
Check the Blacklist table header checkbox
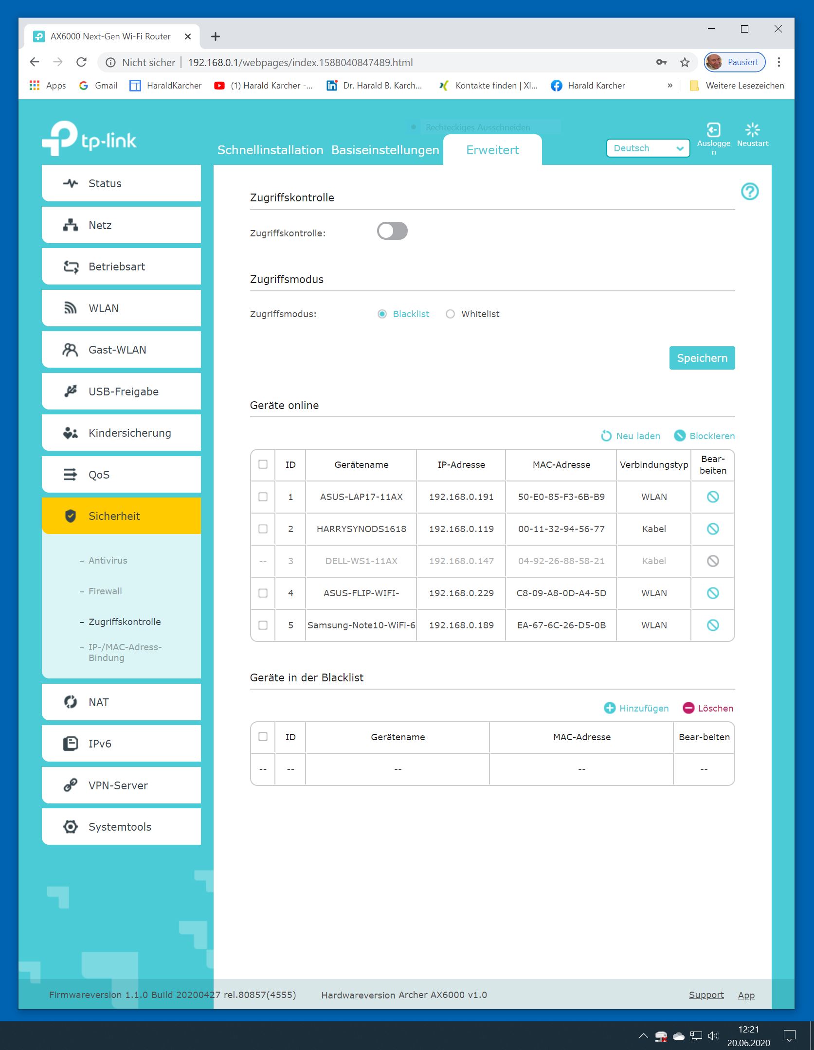point(263,737)
